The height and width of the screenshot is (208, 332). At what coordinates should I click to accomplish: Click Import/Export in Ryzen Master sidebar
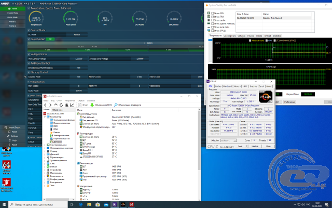pos(12,127)
